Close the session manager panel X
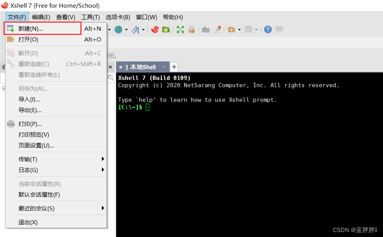Image resolution: width=383 pixels, height=237 pixels. 110,67
